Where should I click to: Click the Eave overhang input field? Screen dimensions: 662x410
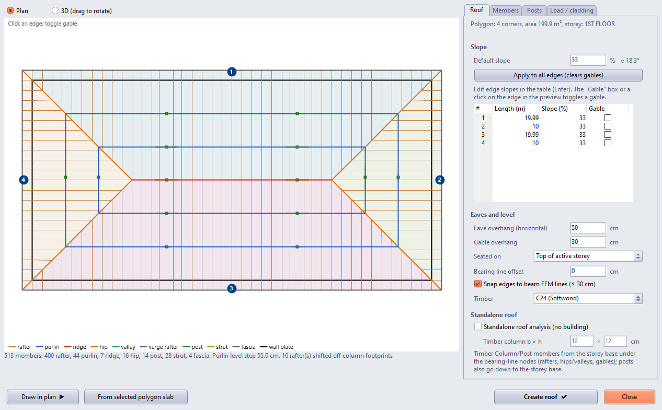coord(588,228)
